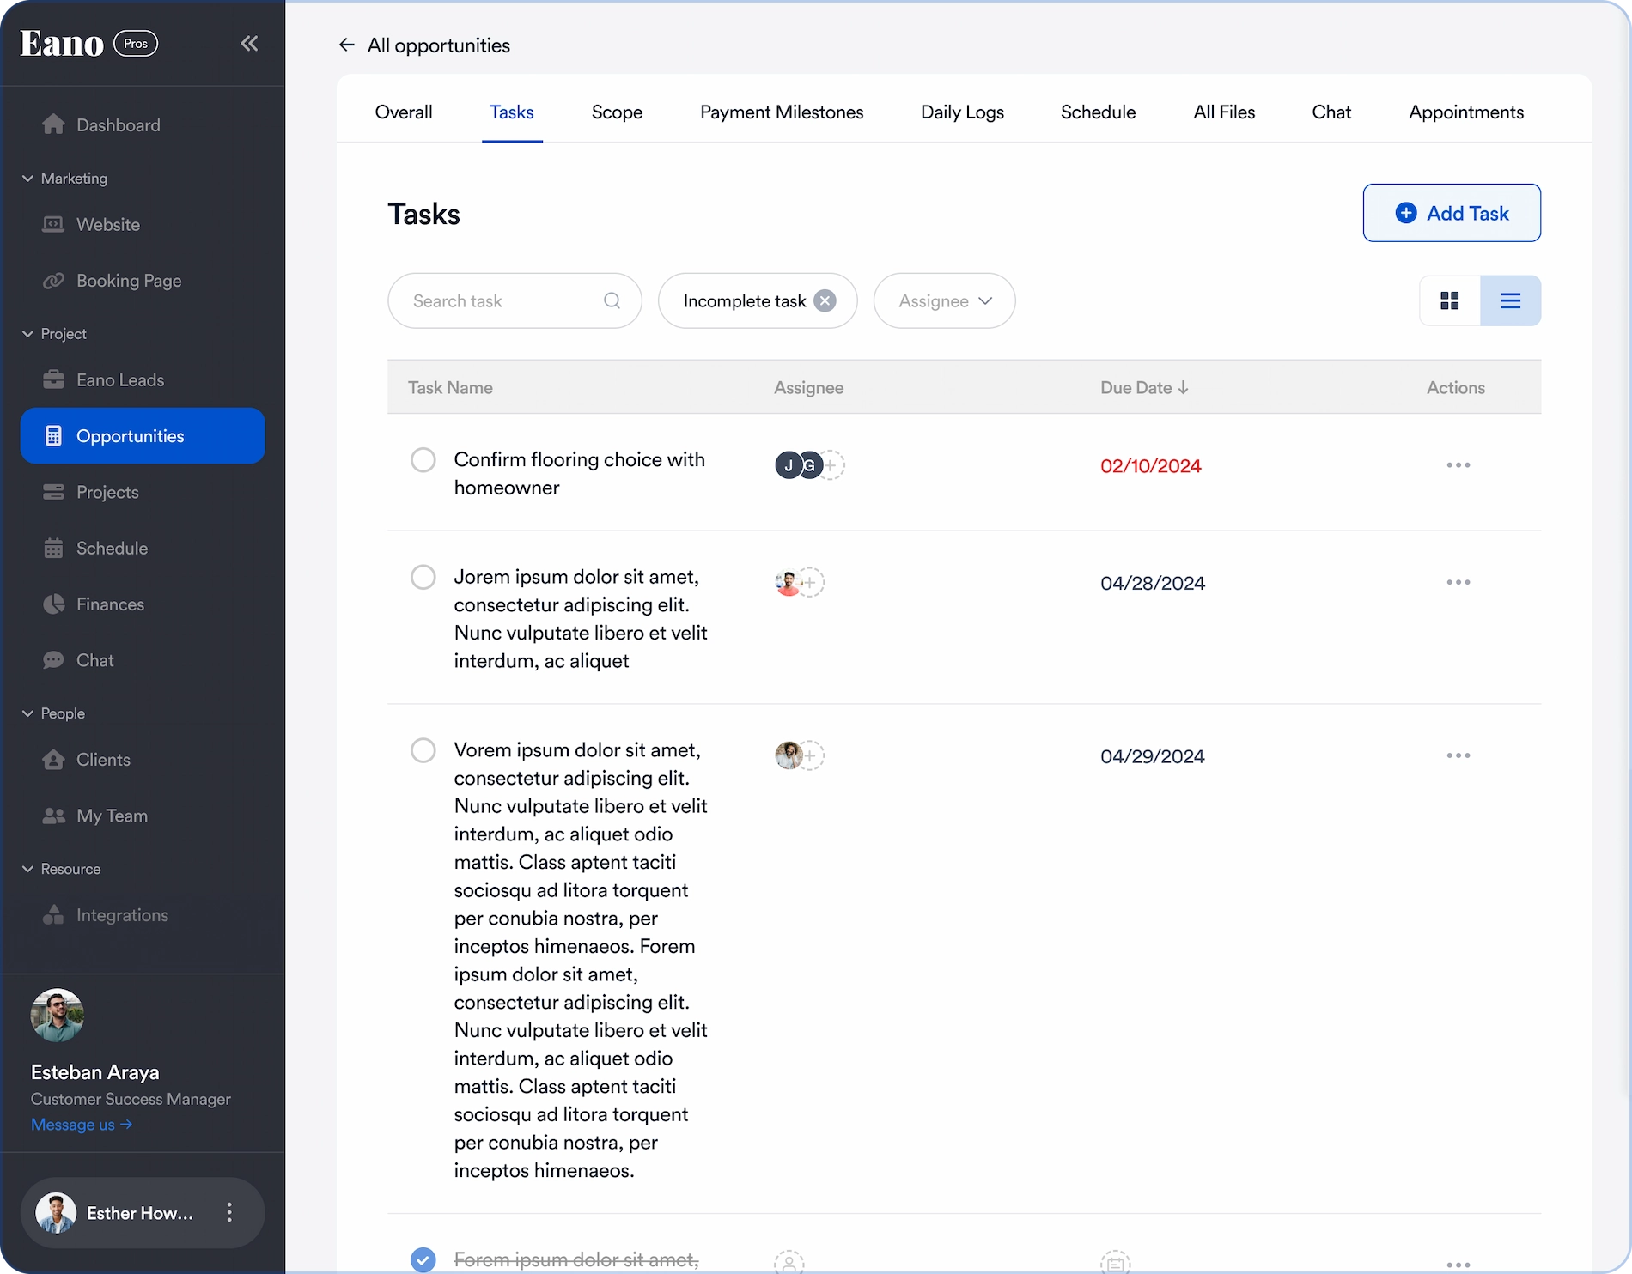Click the back arrow to All opportunities
1632x1274 pixels.
click(347, 45)
